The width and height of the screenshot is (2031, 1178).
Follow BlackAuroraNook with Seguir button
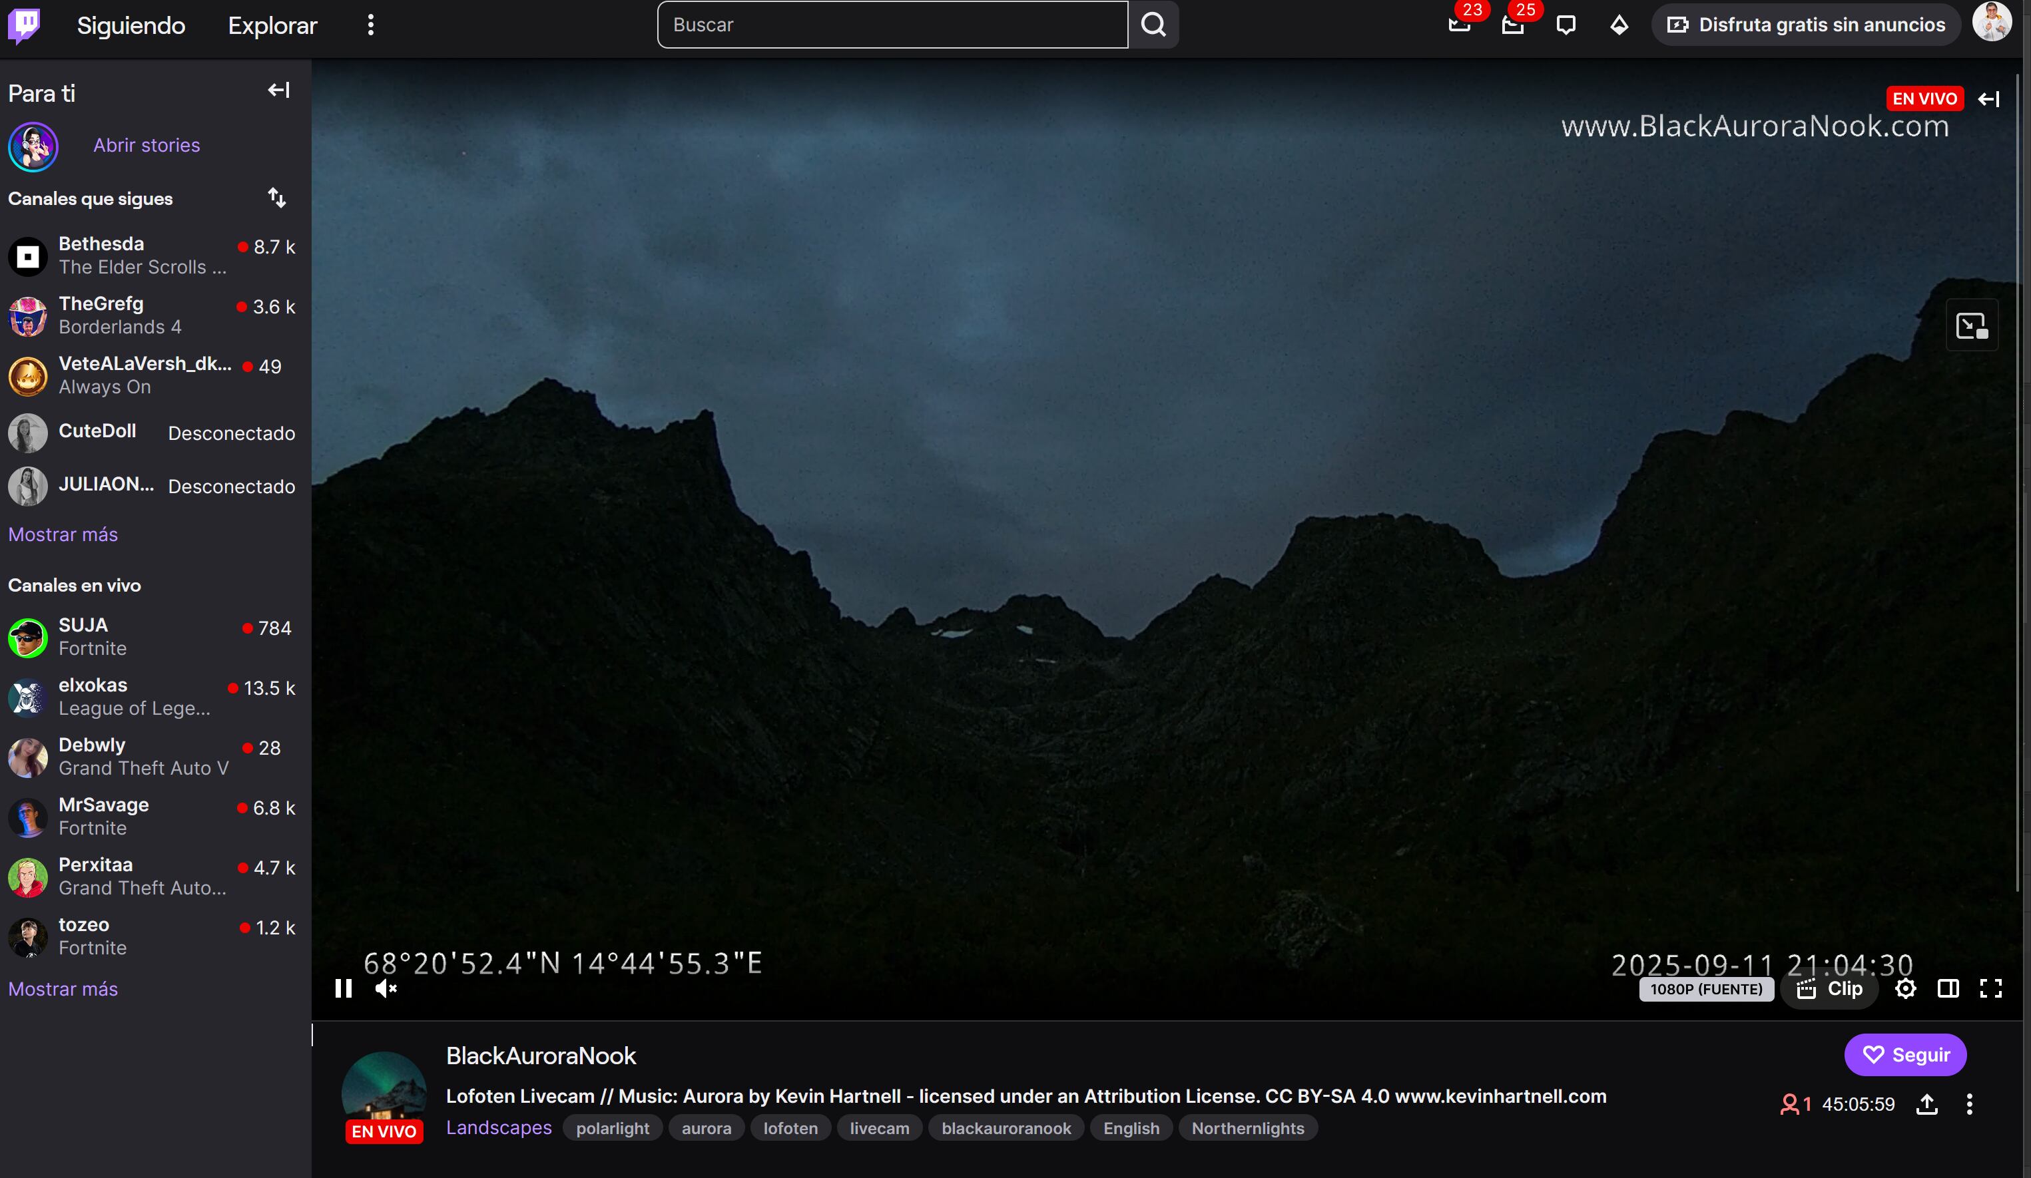tap(1905, 1055)
